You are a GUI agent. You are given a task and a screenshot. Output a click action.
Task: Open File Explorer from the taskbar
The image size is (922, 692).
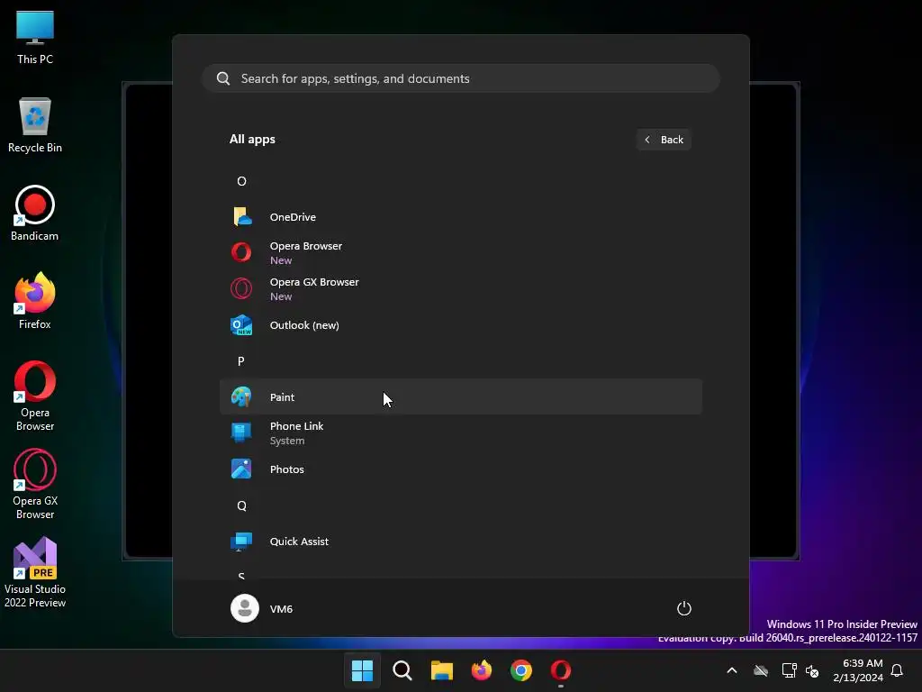[x=441, y=670]
